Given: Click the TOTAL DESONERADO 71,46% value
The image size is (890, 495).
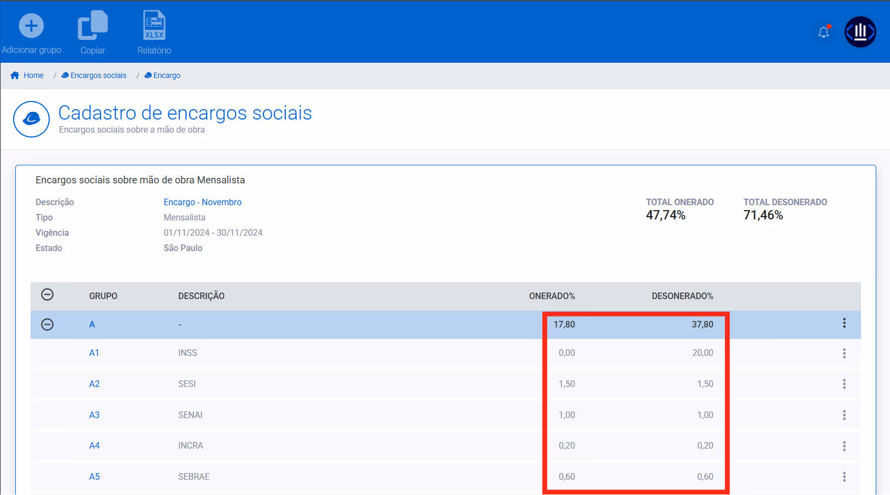Looking at the screenshot, I should point(763,215).
